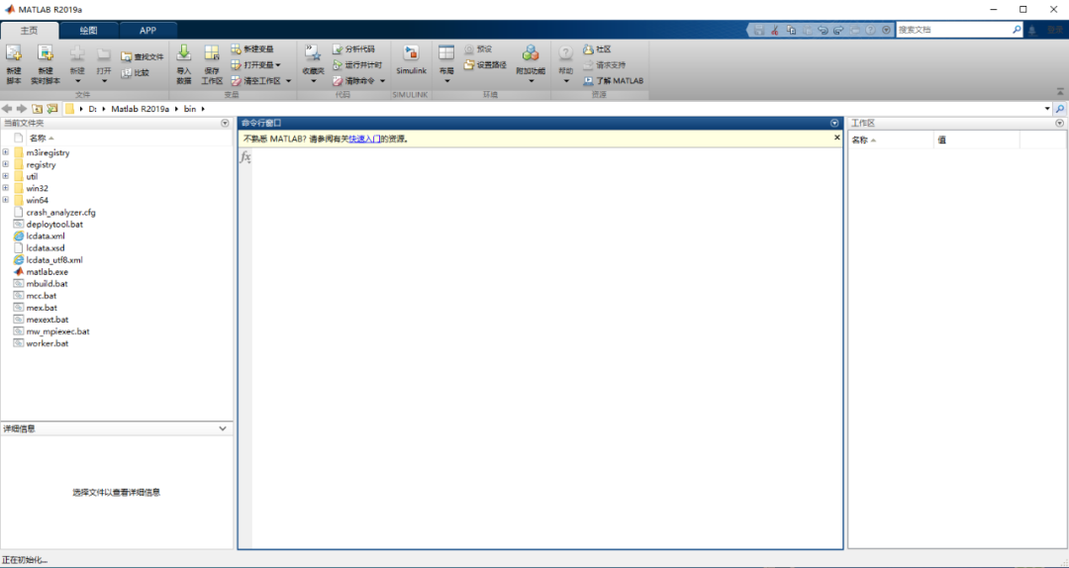Open 清除命令 dropdown arrow

pos(382,80)
